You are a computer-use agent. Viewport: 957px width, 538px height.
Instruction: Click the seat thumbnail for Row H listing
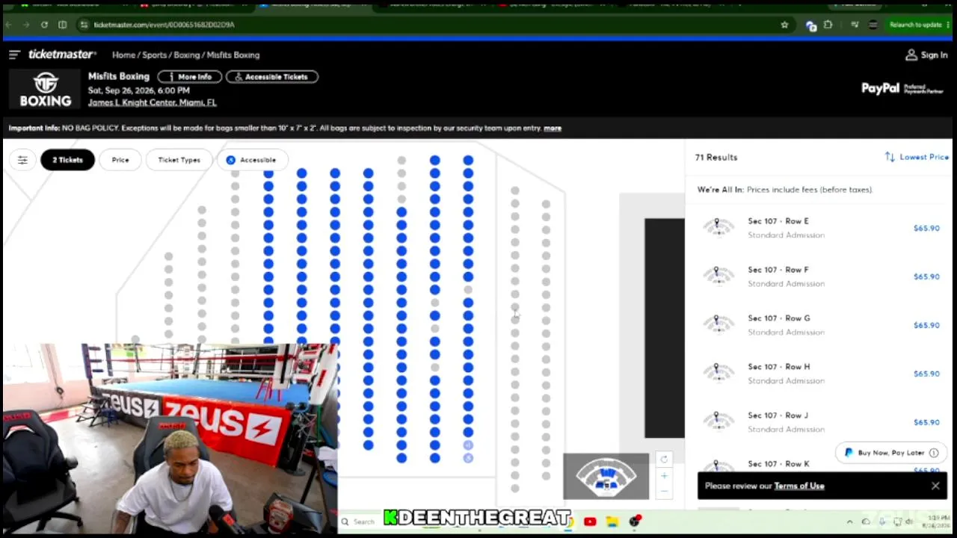[718, 373]
